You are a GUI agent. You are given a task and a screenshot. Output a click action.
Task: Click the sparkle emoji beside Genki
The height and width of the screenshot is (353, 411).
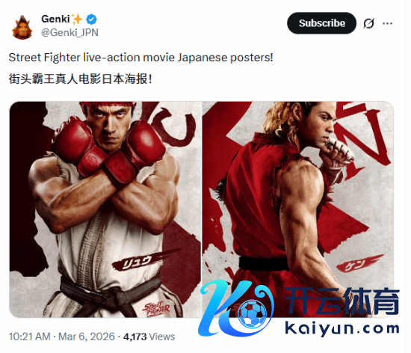point(77,19)
